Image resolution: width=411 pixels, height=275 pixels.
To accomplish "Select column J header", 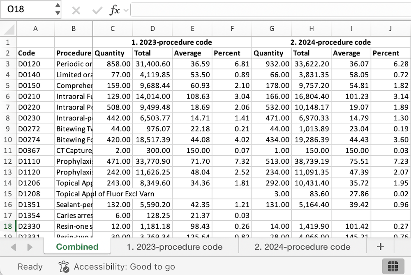I will (x=391, y=28).
